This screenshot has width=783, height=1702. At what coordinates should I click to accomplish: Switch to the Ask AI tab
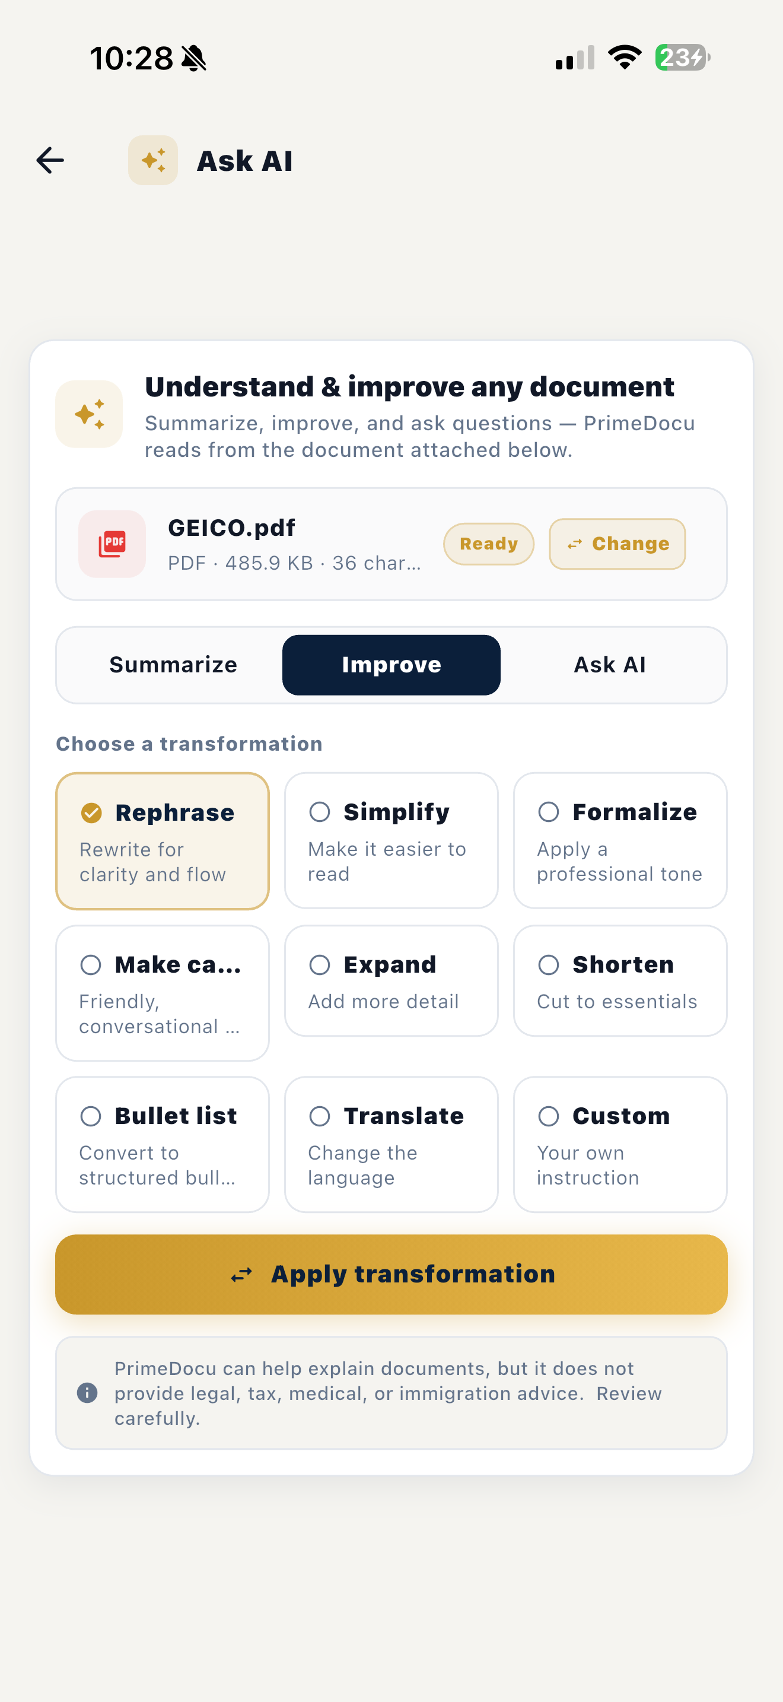(609, 665)
